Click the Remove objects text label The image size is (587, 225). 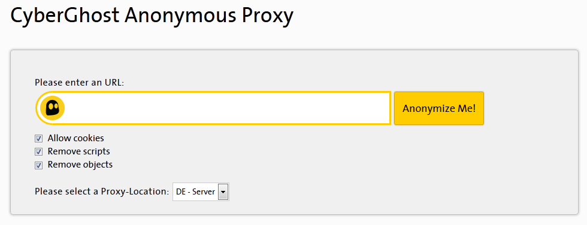tap(80, 165)
